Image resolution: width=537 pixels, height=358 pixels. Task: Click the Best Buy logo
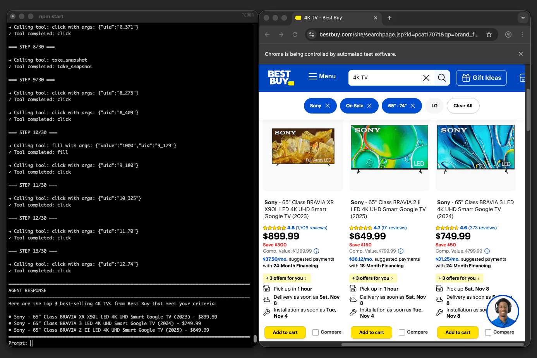point(280,77)
